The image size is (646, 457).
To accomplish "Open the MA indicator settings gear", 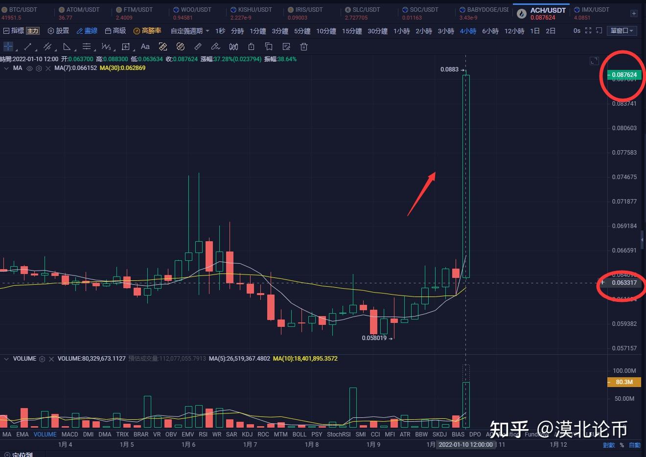I will [39, 68].
